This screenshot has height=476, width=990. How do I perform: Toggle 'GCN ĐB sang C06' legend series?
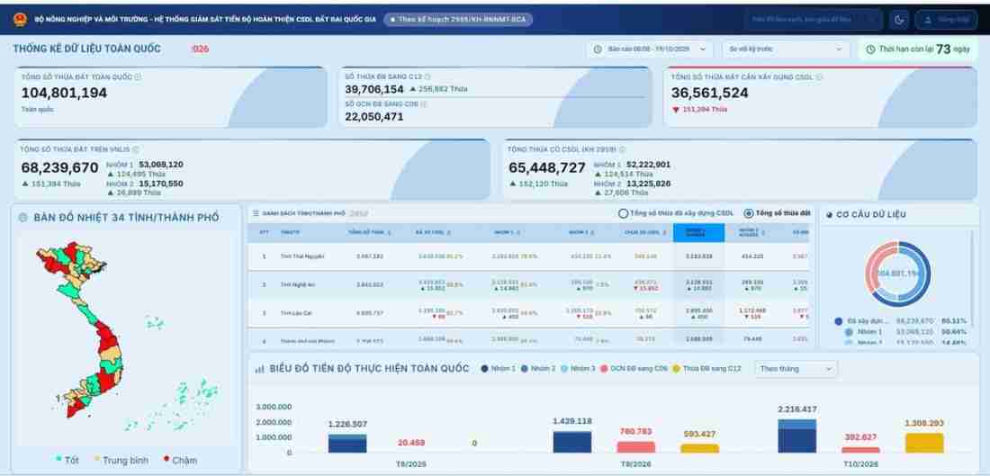634,369
